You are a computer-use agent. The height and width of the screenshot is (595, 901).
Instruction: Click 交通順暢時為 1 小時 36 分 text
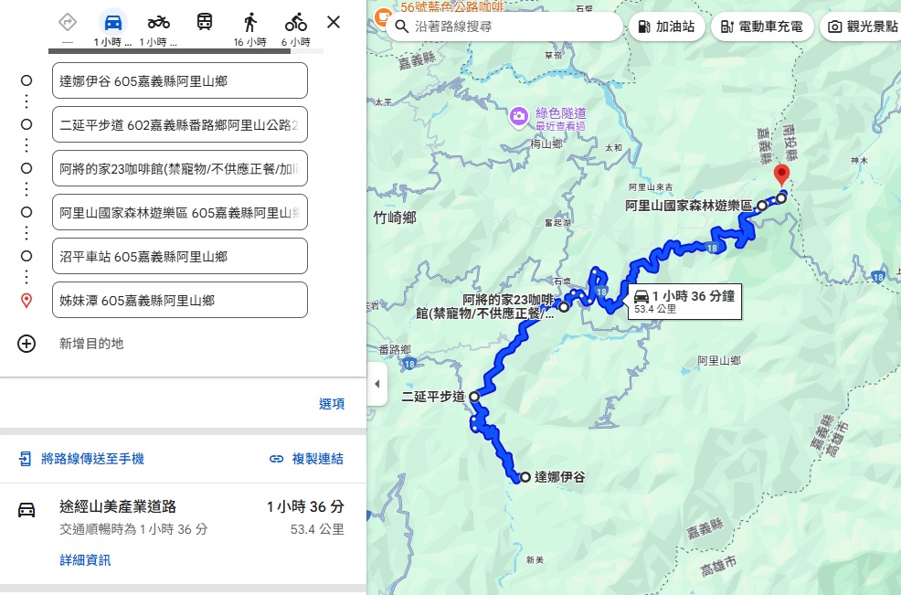[x=133, y=529]
